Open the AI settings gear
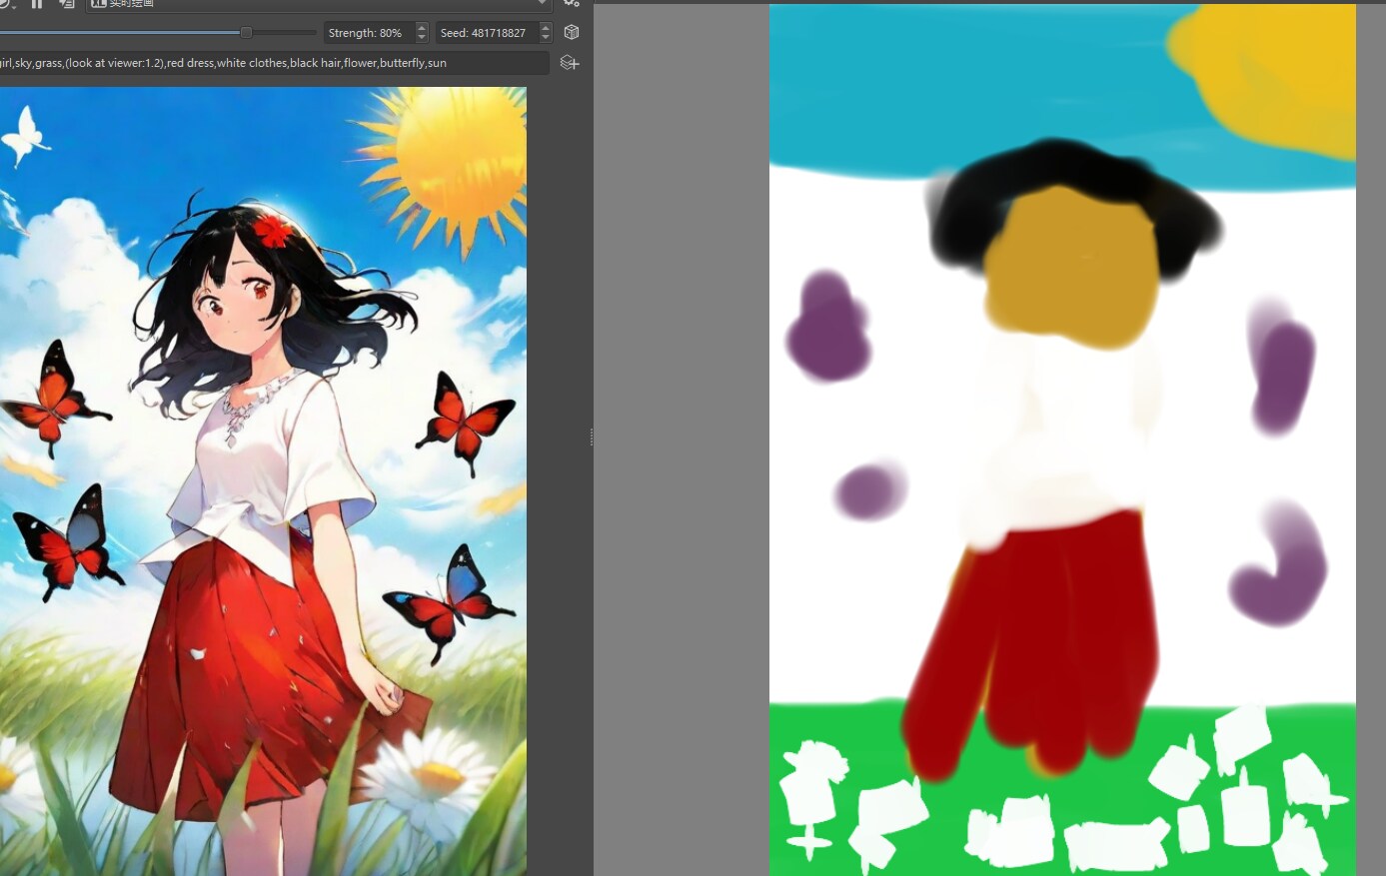This screenshot has height=876, width=1386. pos(571,3)
